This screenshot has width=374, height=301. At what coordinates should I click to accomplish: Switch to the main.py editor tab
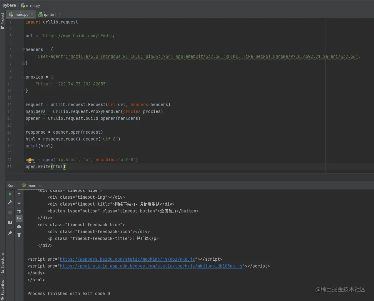coord(21,14)
